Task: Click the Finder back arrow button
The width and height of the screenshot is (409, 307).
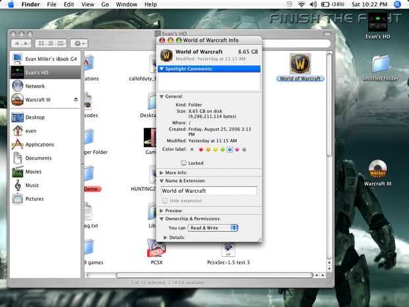Action: click(16, 44)
